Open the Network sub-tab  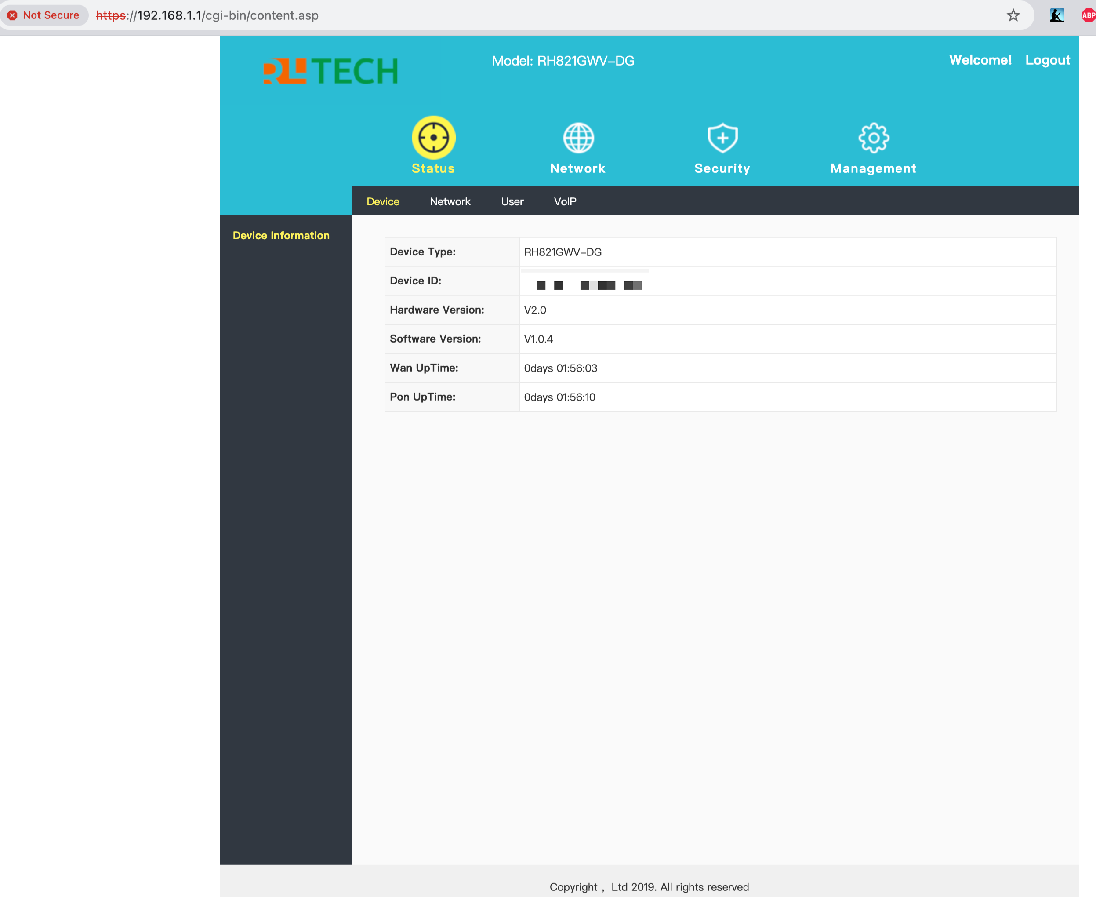coord(450,201)
